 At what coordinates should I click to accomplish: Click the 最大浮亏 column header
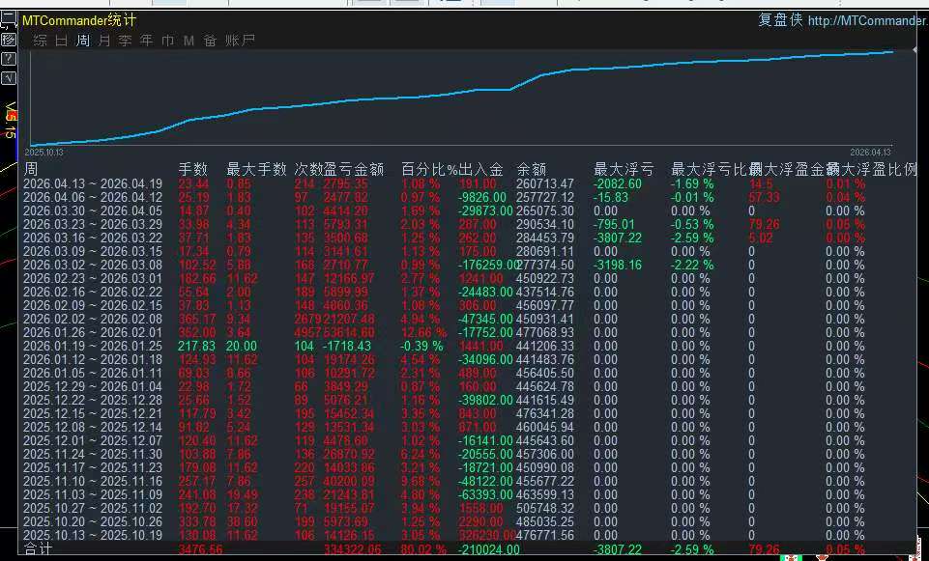coord(617,169)
